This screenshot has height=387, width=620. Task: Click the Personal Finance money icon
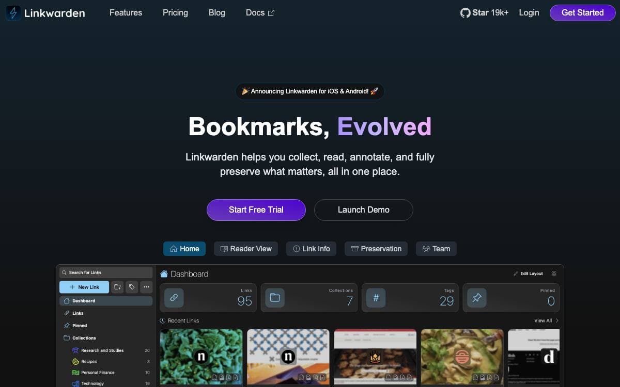[x=75, y=373]
